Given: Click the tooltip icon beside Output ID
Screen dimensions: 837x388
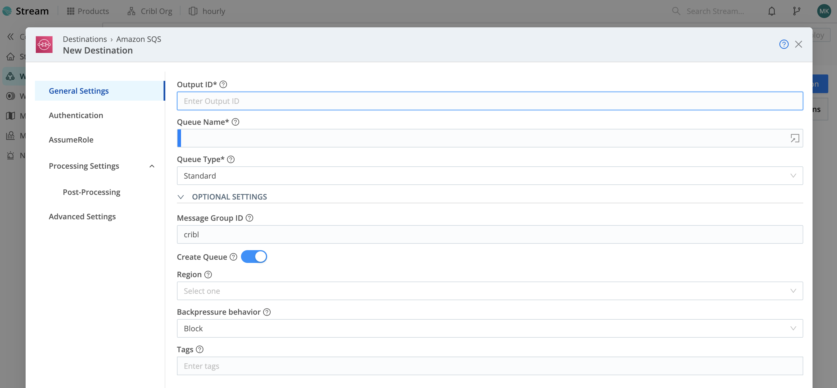Looking at the screenshot, I should (x=223, y=84).
